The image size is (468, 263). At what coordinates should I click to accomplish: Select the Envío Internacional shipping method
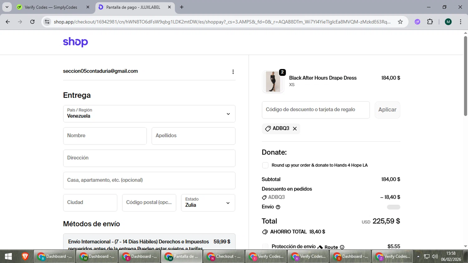(149, 242)
